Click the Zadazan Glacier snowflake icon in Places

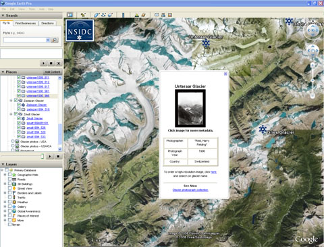pyautogui.click(x=23, y=105)
